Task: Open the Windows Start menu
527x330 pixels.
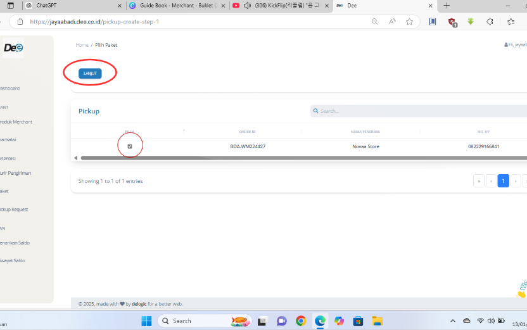Action: (x=146, y=321)
